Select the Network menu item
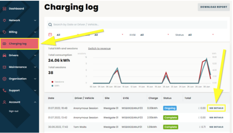This screenshot has width=233, height=133. (x=14, y=20)
